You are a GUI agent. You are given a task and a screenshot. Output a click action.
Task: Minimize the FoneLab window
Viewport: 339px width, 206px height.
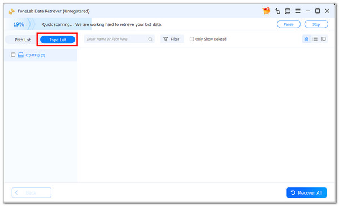pyautogui.click(x=308, y=11)
